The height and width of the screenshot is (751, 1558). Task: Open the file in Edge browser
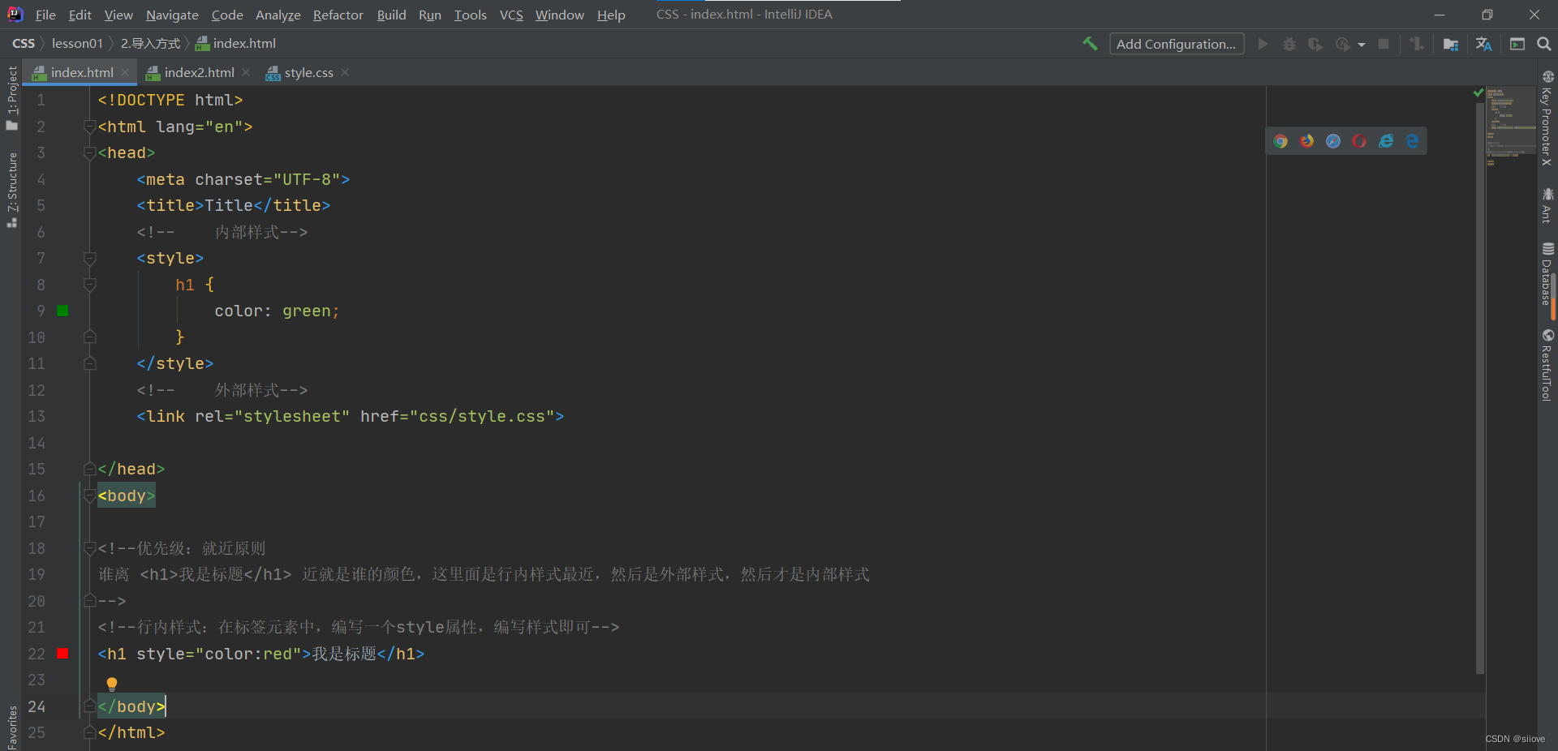point(1414,140)
